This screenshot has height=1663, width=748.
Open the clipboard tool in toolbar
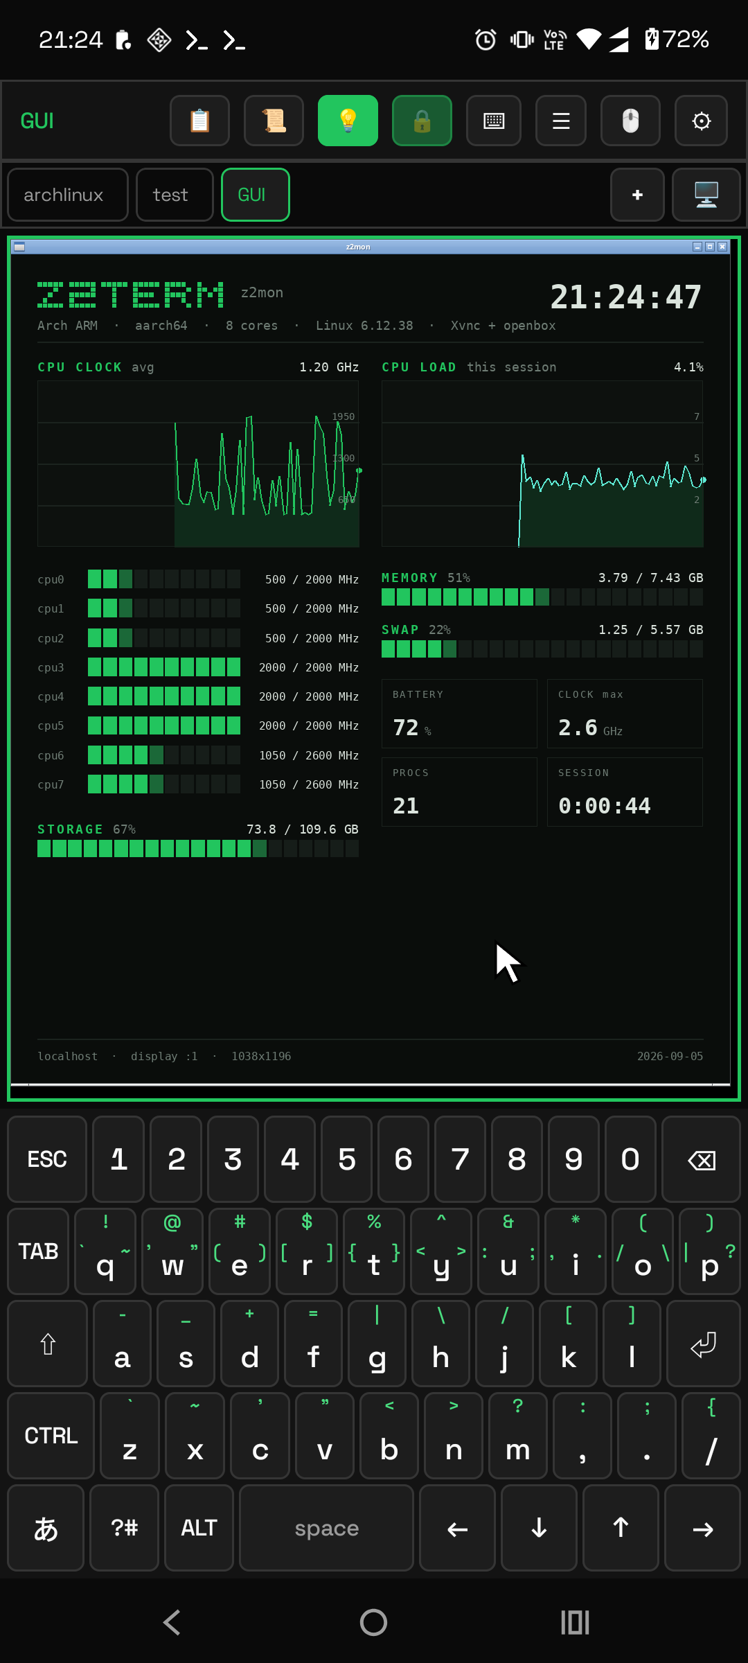pyautogui.click(x=199, y=121)
